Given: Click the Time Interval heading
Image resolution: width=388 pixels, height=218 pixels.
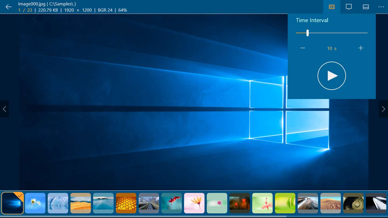Looking at the screenshot, I should click(312, 20).
